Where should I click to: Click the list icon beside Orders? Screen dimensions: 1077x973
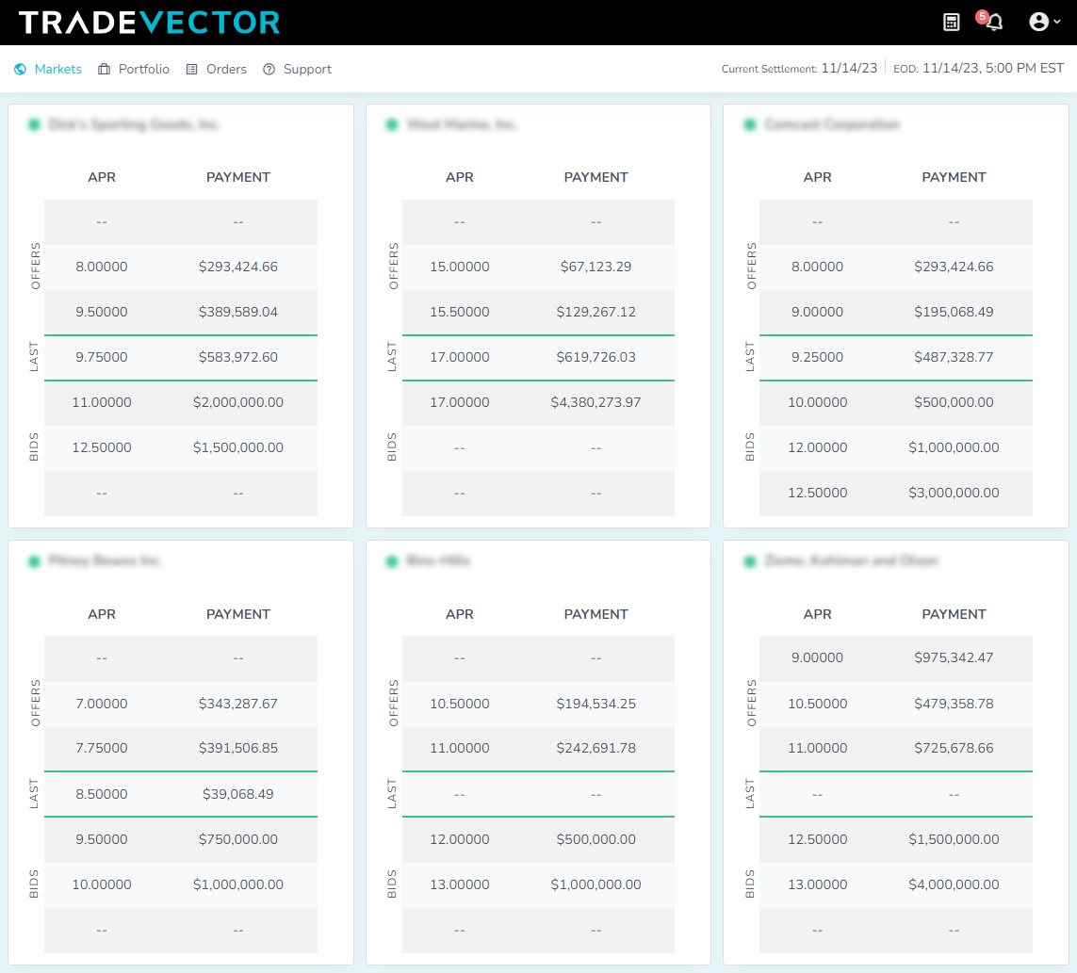click(x=191, y=70)
